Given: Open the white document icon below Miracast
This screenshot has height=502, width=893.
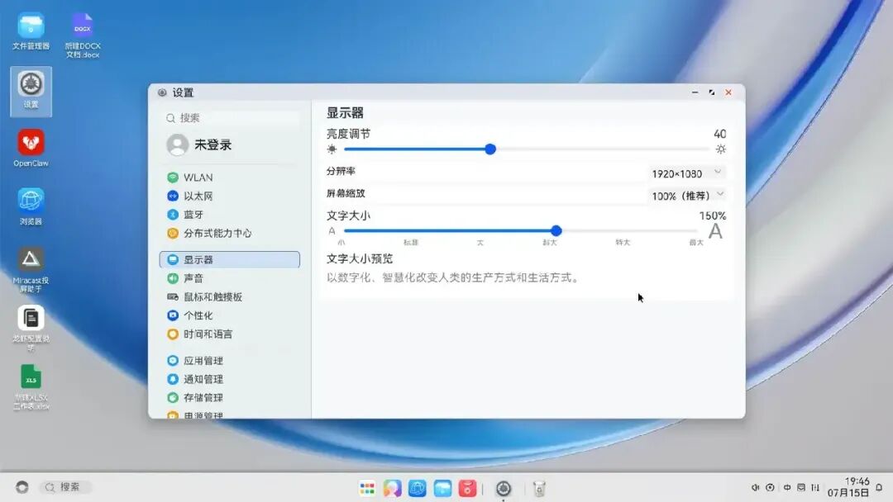Looking at the screenshot, I should pos(31,328).
